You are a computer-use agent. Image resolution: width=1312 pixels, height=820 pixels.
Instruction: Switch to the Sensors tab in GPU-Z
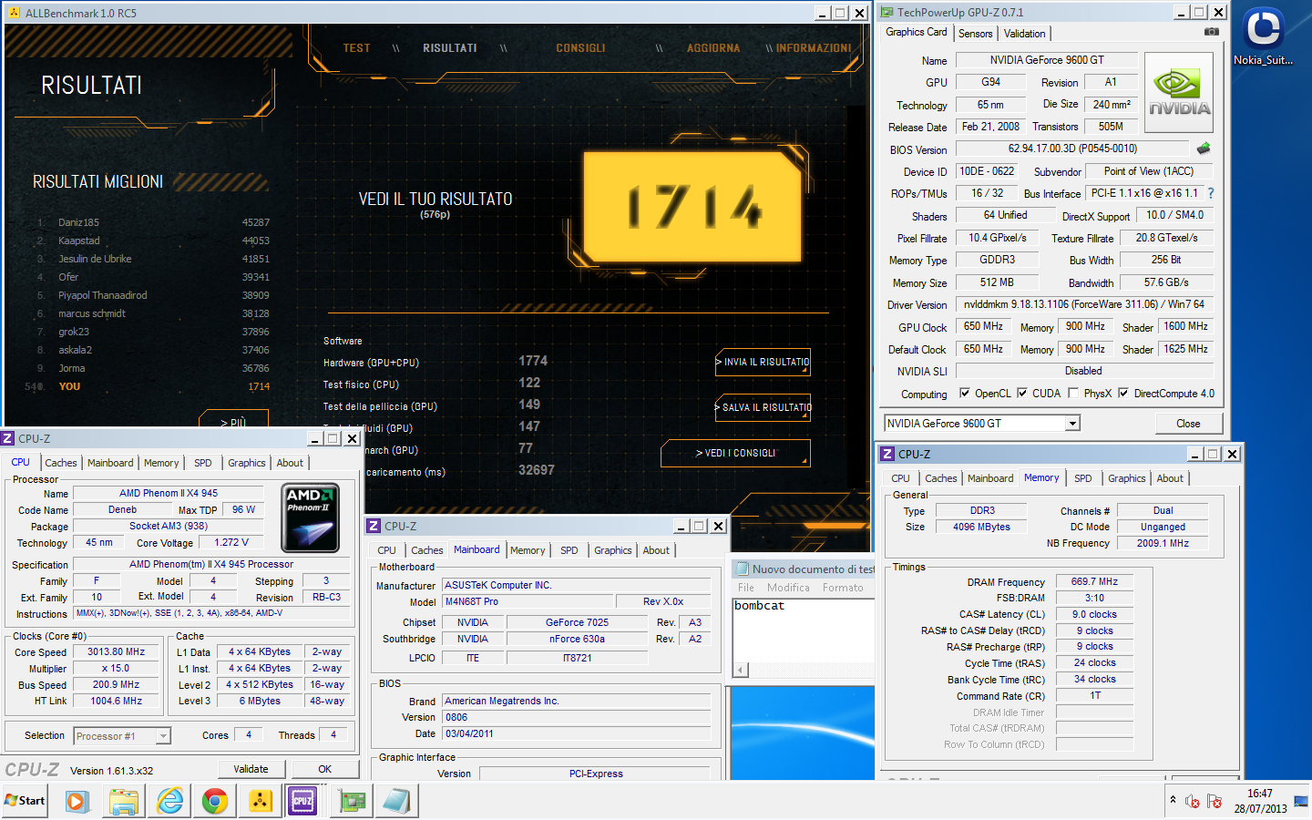[x=975, y=34]
